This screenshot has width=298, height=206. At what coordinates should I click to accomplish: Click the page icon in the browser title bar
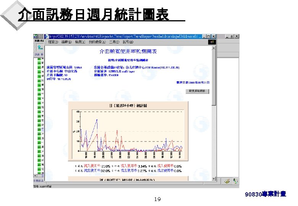(x=47, y=36)
